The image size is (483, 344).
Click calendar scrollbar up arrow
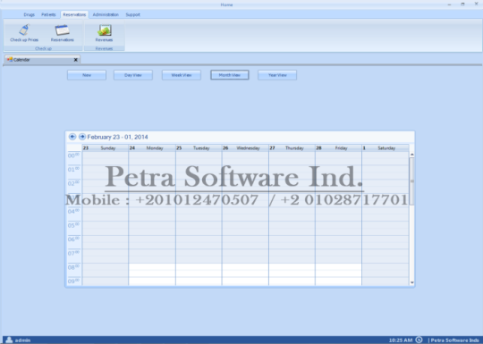[x=411, y=155]
